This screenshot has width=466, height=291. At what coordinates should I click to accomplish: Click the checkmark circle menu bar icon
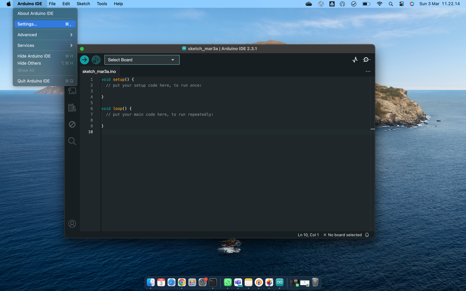tap(354, 4)
